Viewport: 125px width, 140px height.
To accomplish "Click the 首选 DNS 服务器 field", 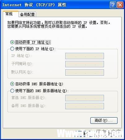I will tap(84, 98).
